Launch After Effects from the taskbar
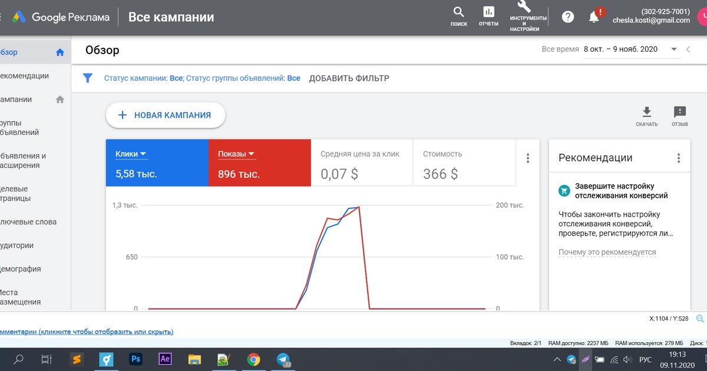Image resolution: width=707 pixels, height=371 pixels. click(x=165, y=359)
